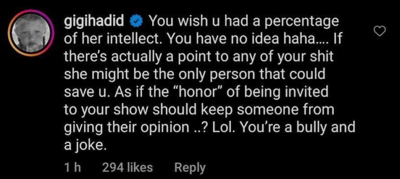The width and height of the screenshot is (400, 179).
Task: Show who liked this comment
Action: 127,167
